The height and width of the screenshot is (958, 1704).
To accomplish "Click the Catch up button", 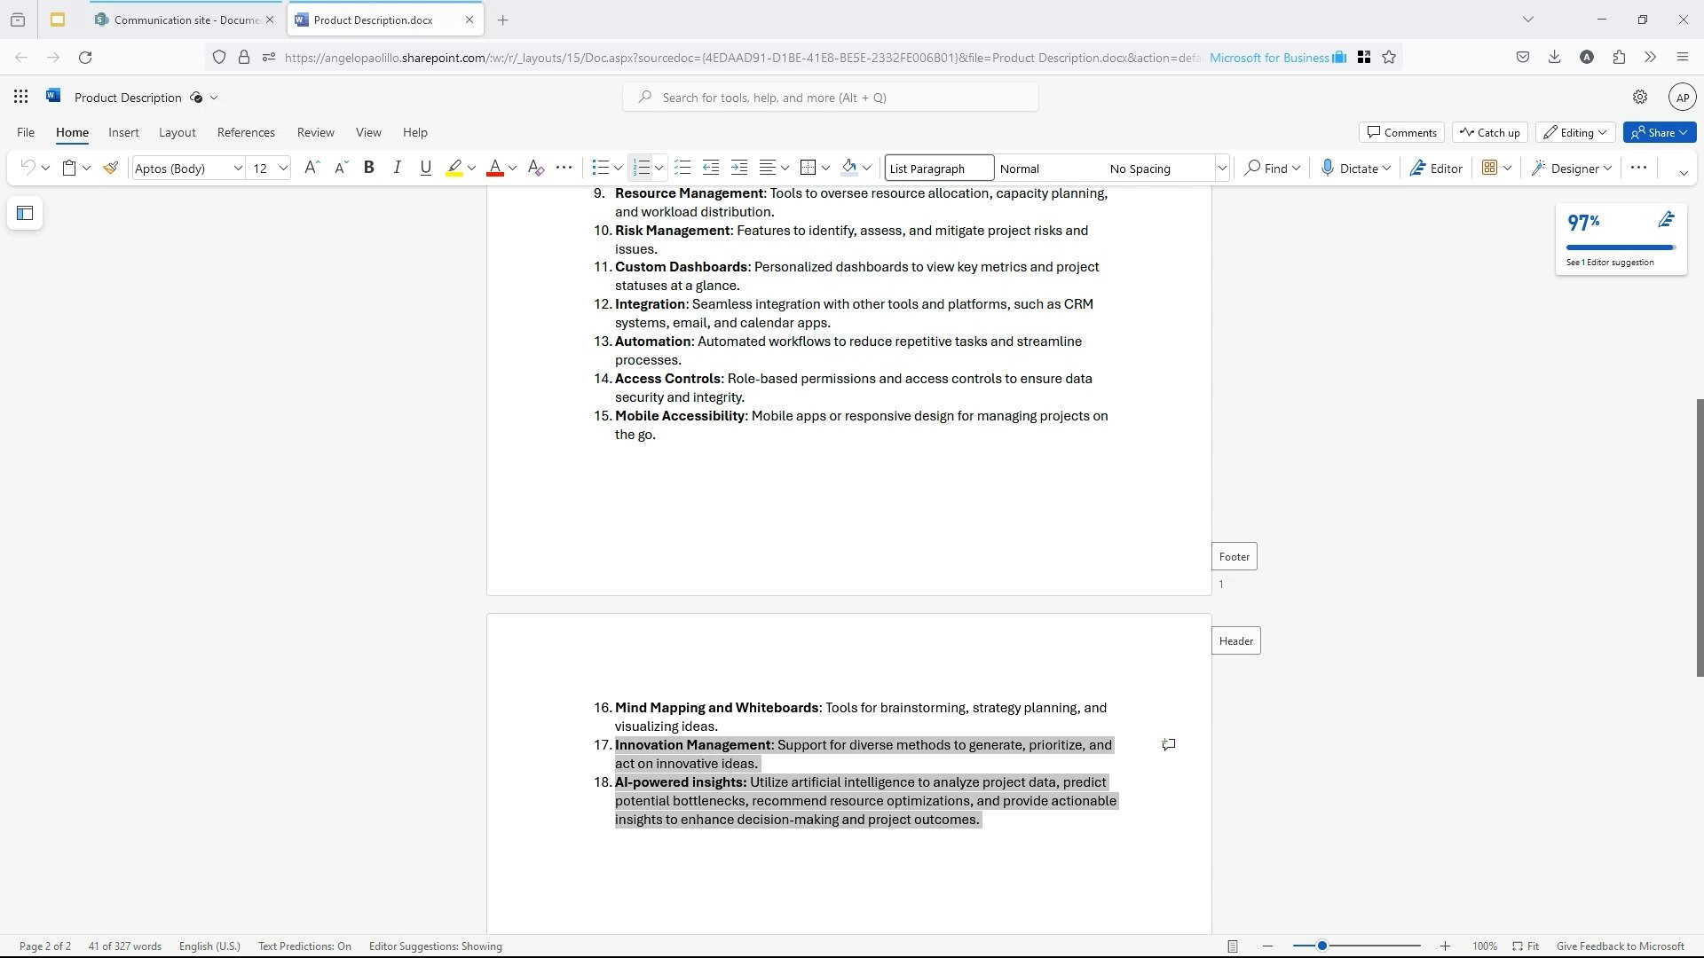I will pos(1490,132).
